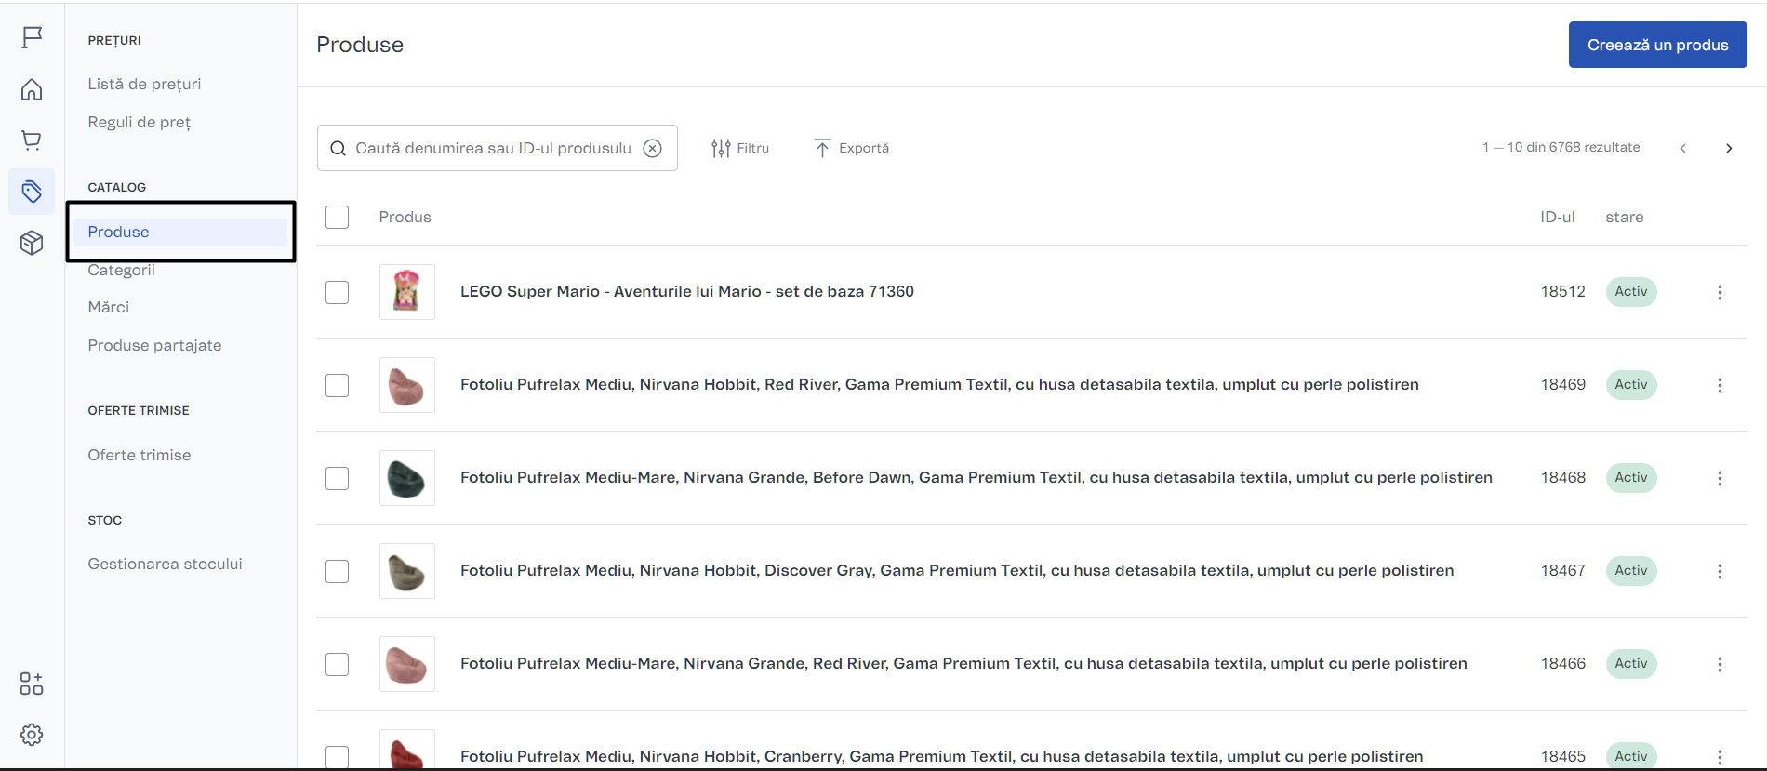Toggle the select-all checkbox in table header
1767x771 pixels.
(337, 217)
